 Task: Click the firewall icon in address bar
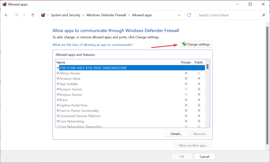43,15
